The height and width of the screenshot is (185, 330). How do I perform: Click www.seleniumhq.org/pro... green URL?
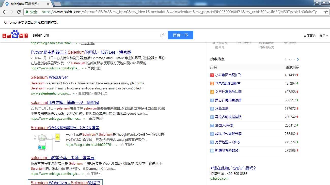pos(51,93)
